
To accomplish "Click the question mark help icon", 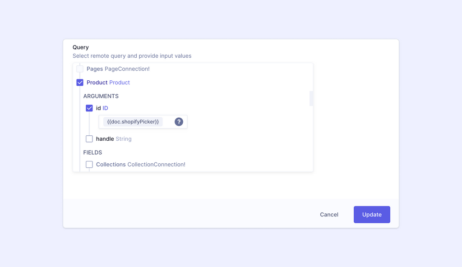I will tap(179, 122).
